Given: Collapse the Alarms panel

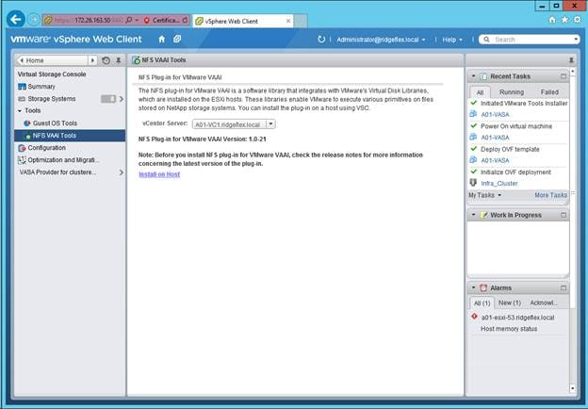Looking at the screenshot, I should click(473, 288).
